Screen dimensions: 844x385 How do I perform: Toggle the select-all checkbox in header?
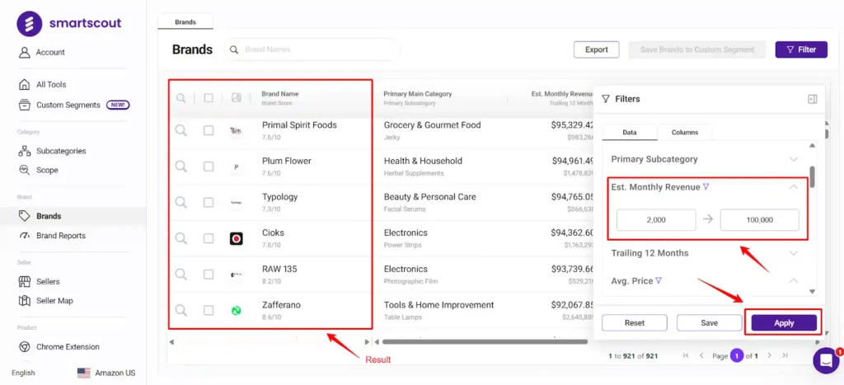coord(209,98)
